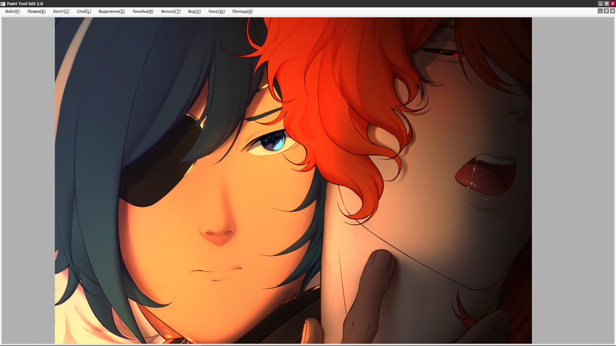Viewport: 616px width, 346px height.
Task: Close the canvas document with the gray X button
Action: tap(612, 11)
